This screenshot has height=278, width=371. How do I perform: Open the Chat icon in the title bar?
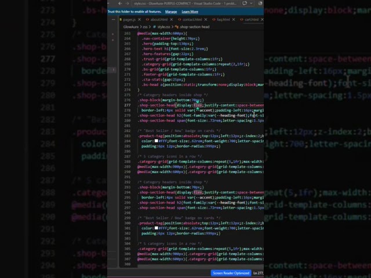(x=245, y=3)
